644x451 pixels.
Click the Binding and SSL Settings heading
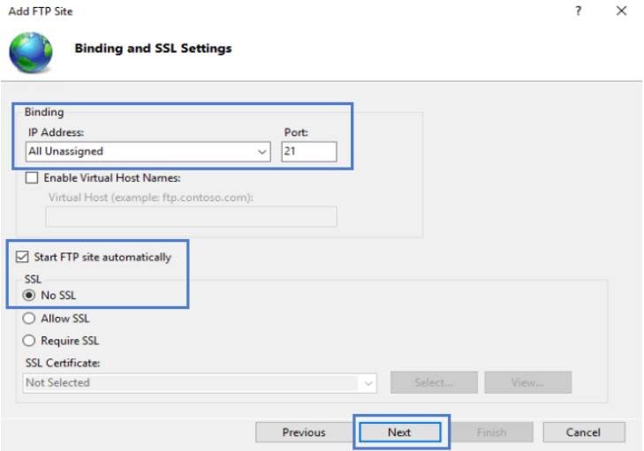[153, 49]
